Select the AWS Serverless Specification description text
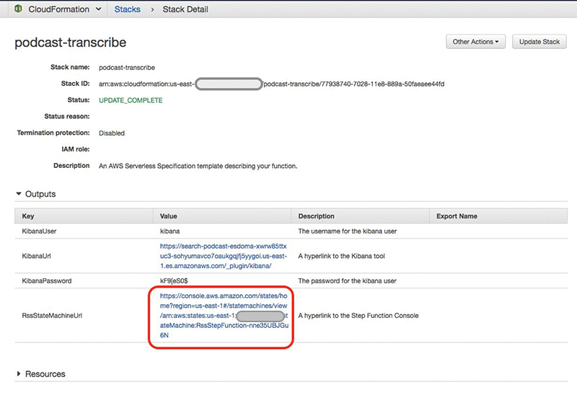 point(198,166)
